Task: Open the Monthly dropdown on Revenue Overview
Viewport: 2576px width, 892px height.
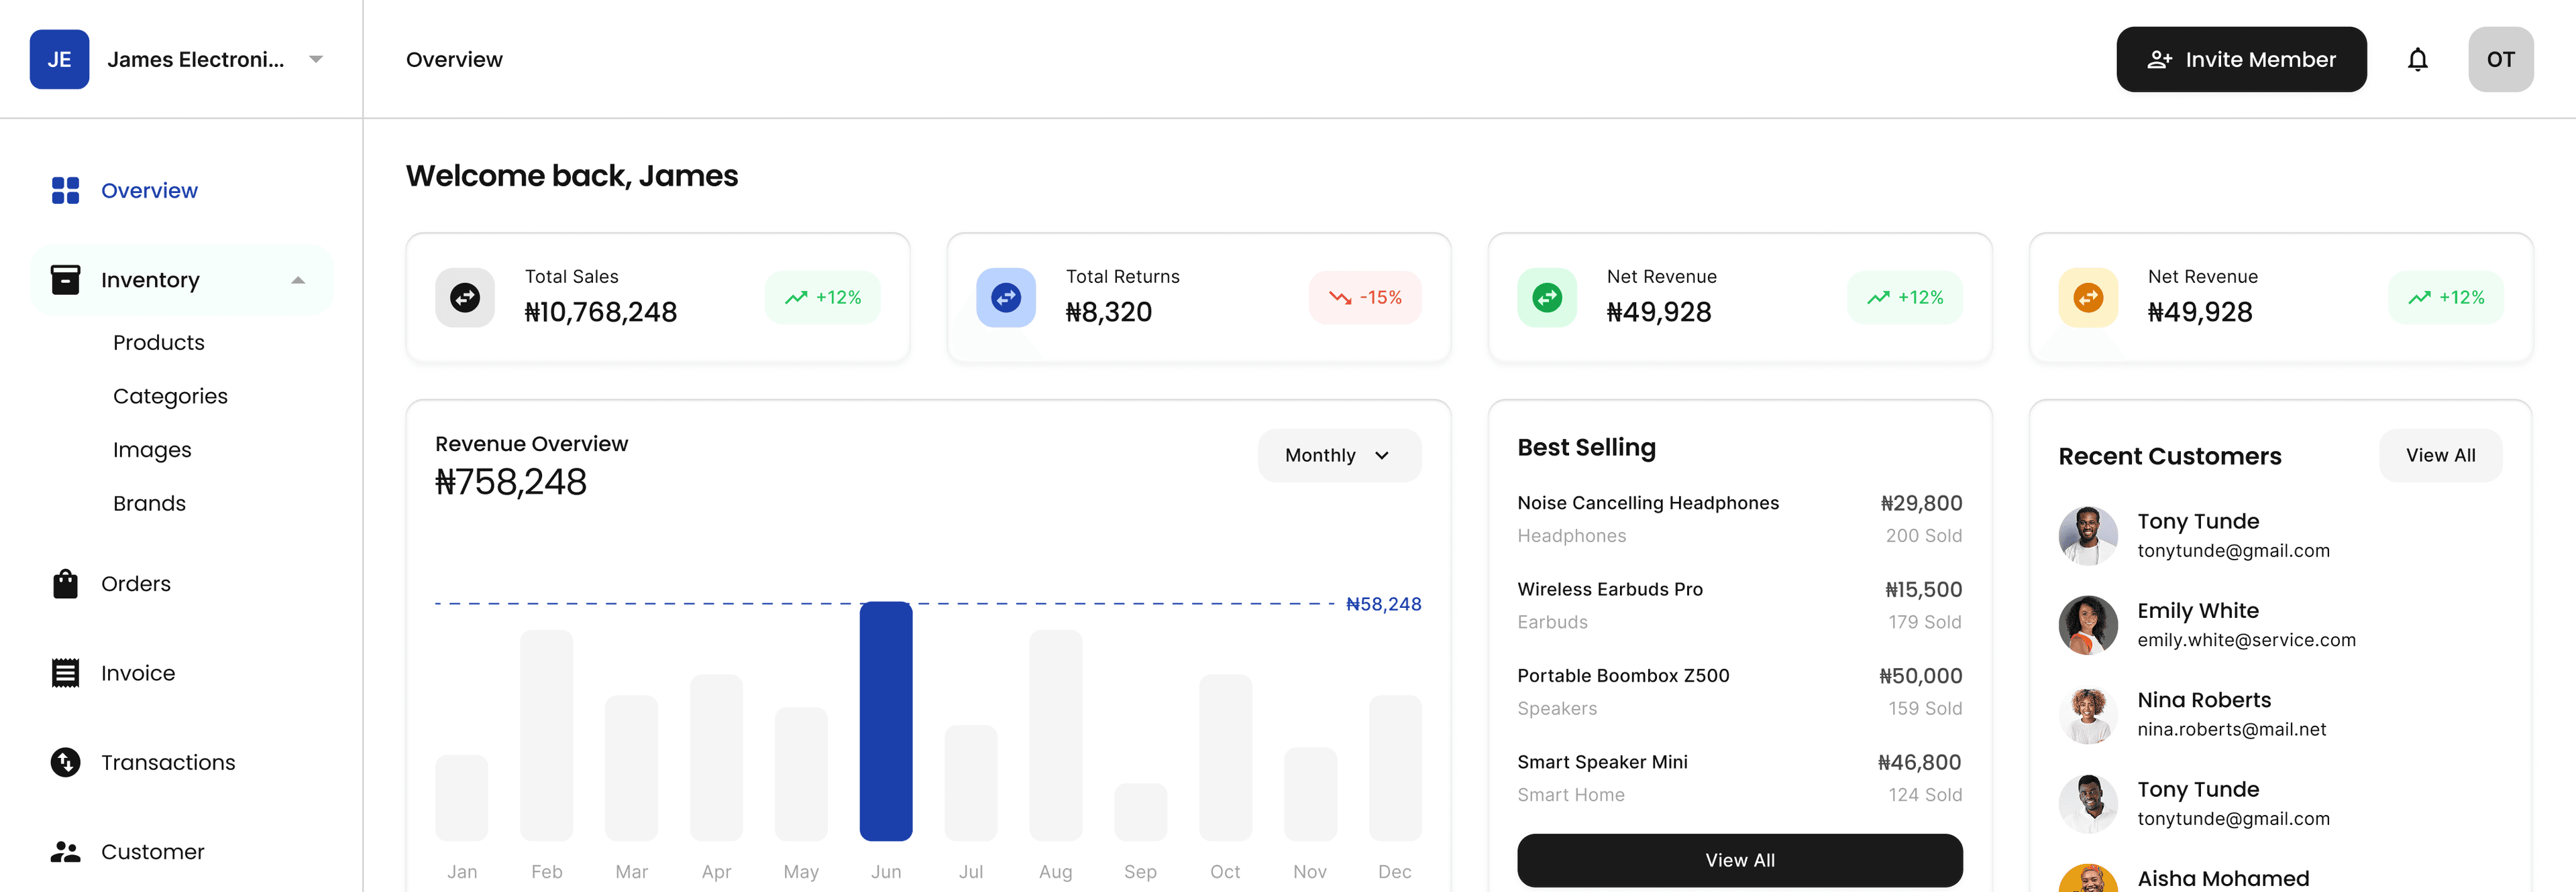Action: [1339, 454]
